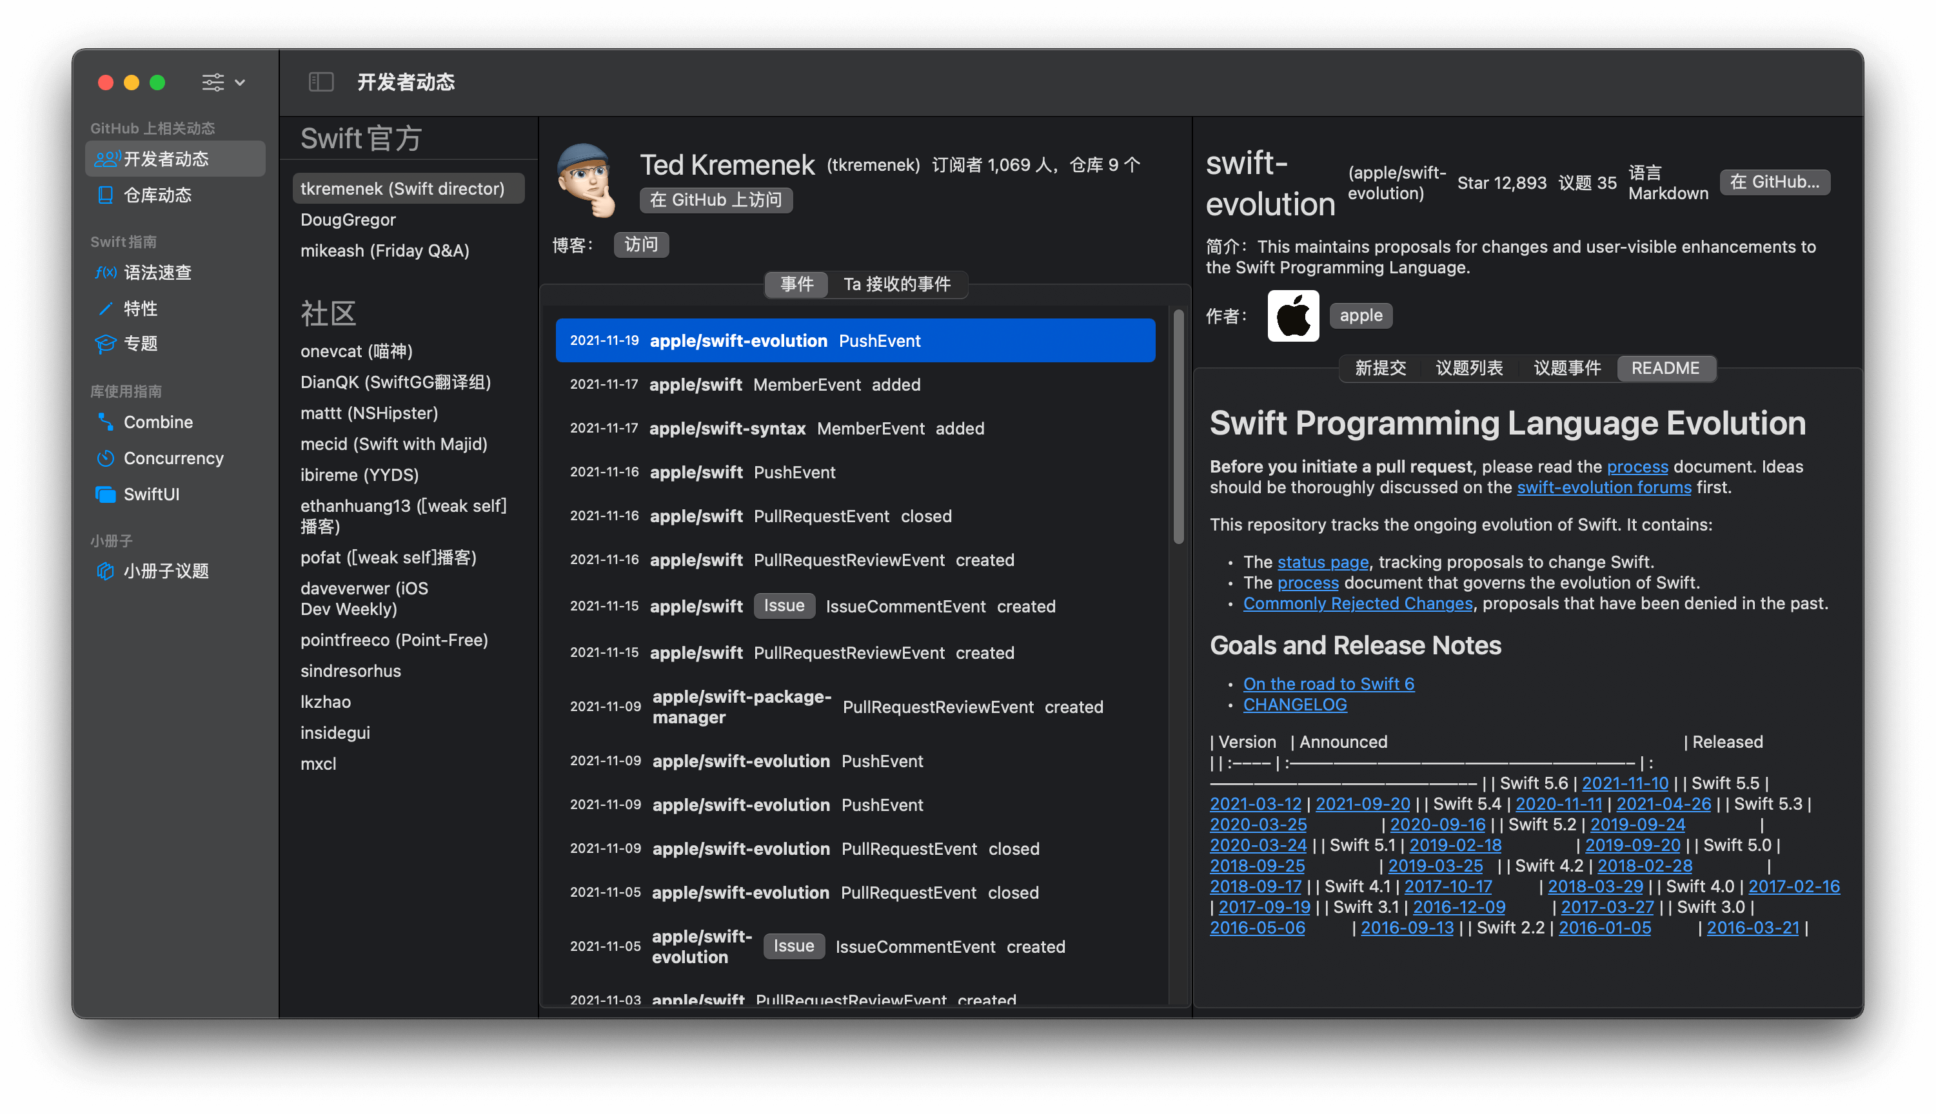Screen dimensions: 1936x1114
Task: Click the 2021-11-10 Swift 5.6 date link
Action: 1625,783
